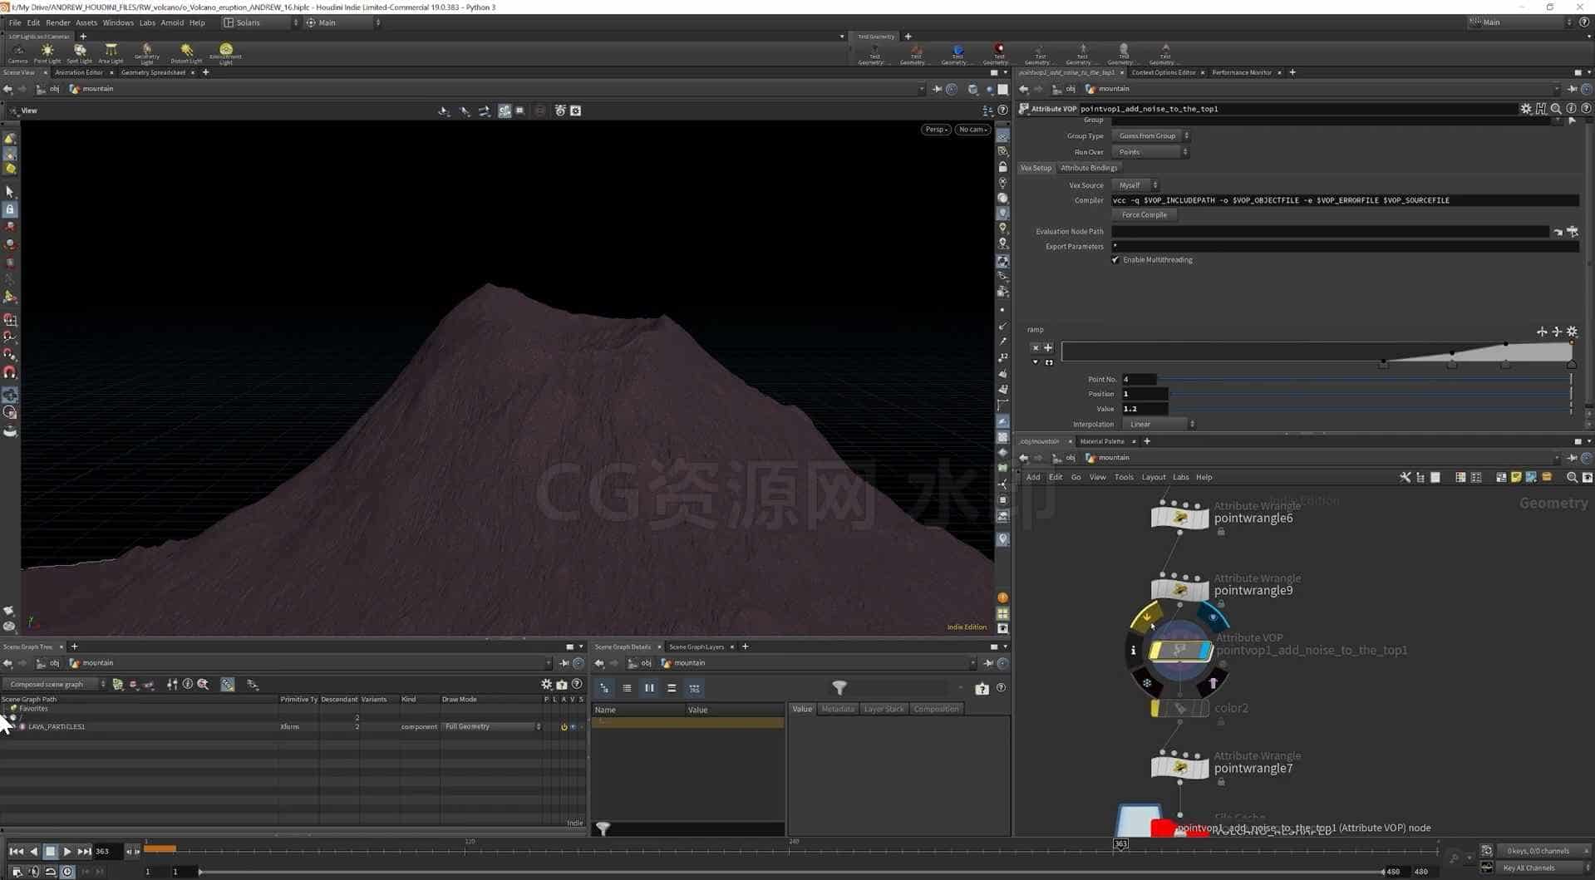Toggle visibility of LAVA_PARTICLES1 row

click(x=573, y=727)
